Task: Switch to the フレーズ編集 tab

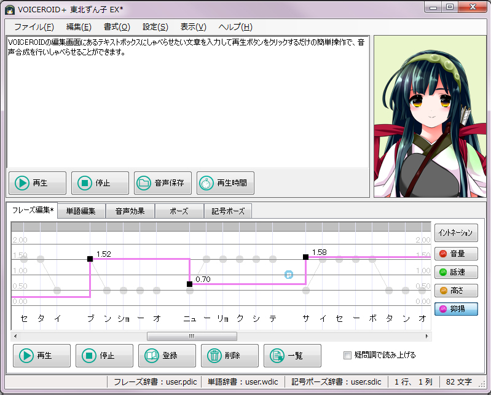Action: [x=32, y=210]
